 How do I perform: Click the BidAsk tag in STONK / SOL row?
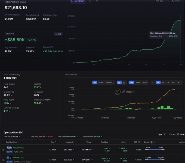[x=29, y=162]
